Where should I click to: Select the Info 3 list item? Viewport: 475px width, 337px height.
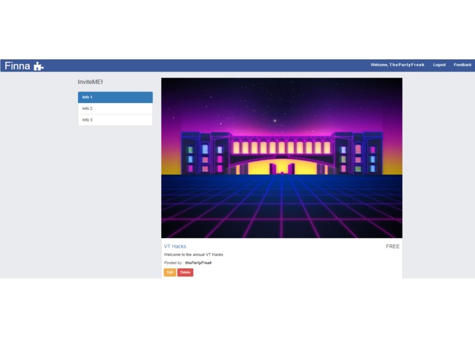[x=116, y=120]
